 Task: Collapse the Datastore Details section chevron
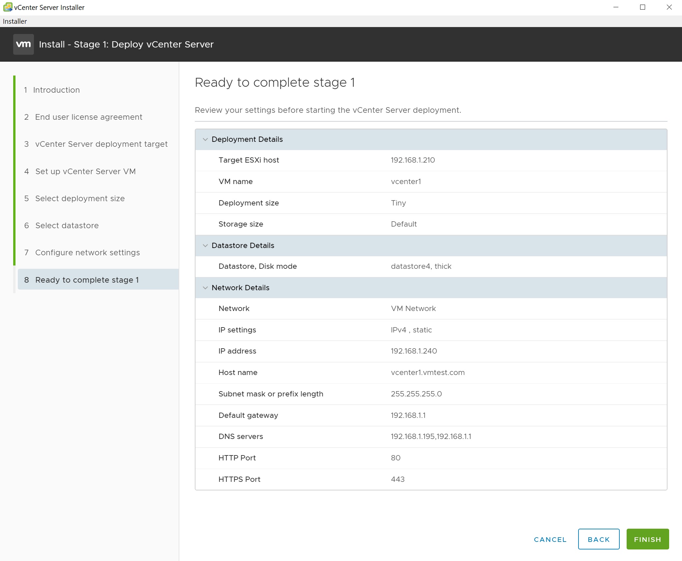[205, 246]
